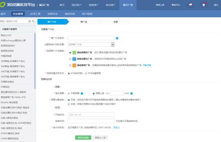Click the help center link in header

pyautogui.click(x=176, y=5)
